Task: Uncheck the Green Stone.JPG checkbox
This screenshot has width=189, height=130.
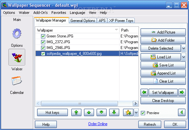Action: click(43, 36)
